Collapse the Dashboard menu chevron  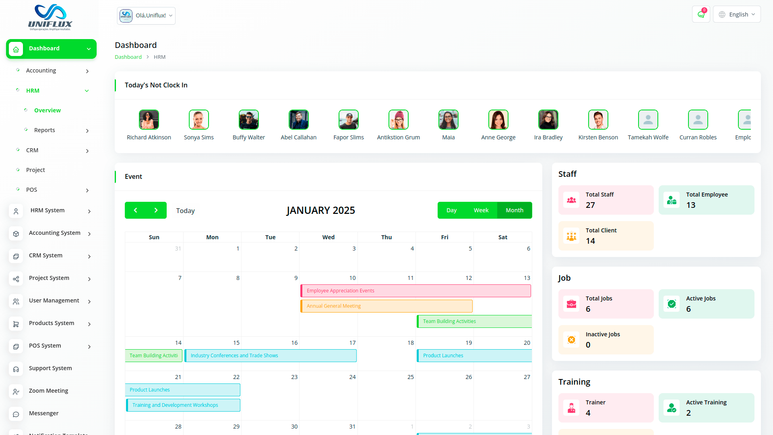pos(89,49)
